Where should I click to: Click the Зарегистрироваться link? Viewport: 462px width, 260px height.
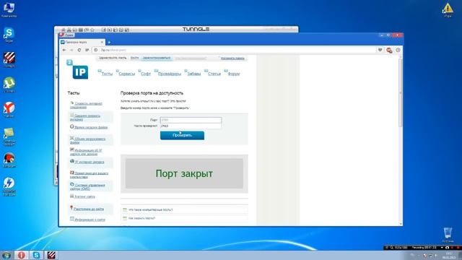click(x=157, y=58)
